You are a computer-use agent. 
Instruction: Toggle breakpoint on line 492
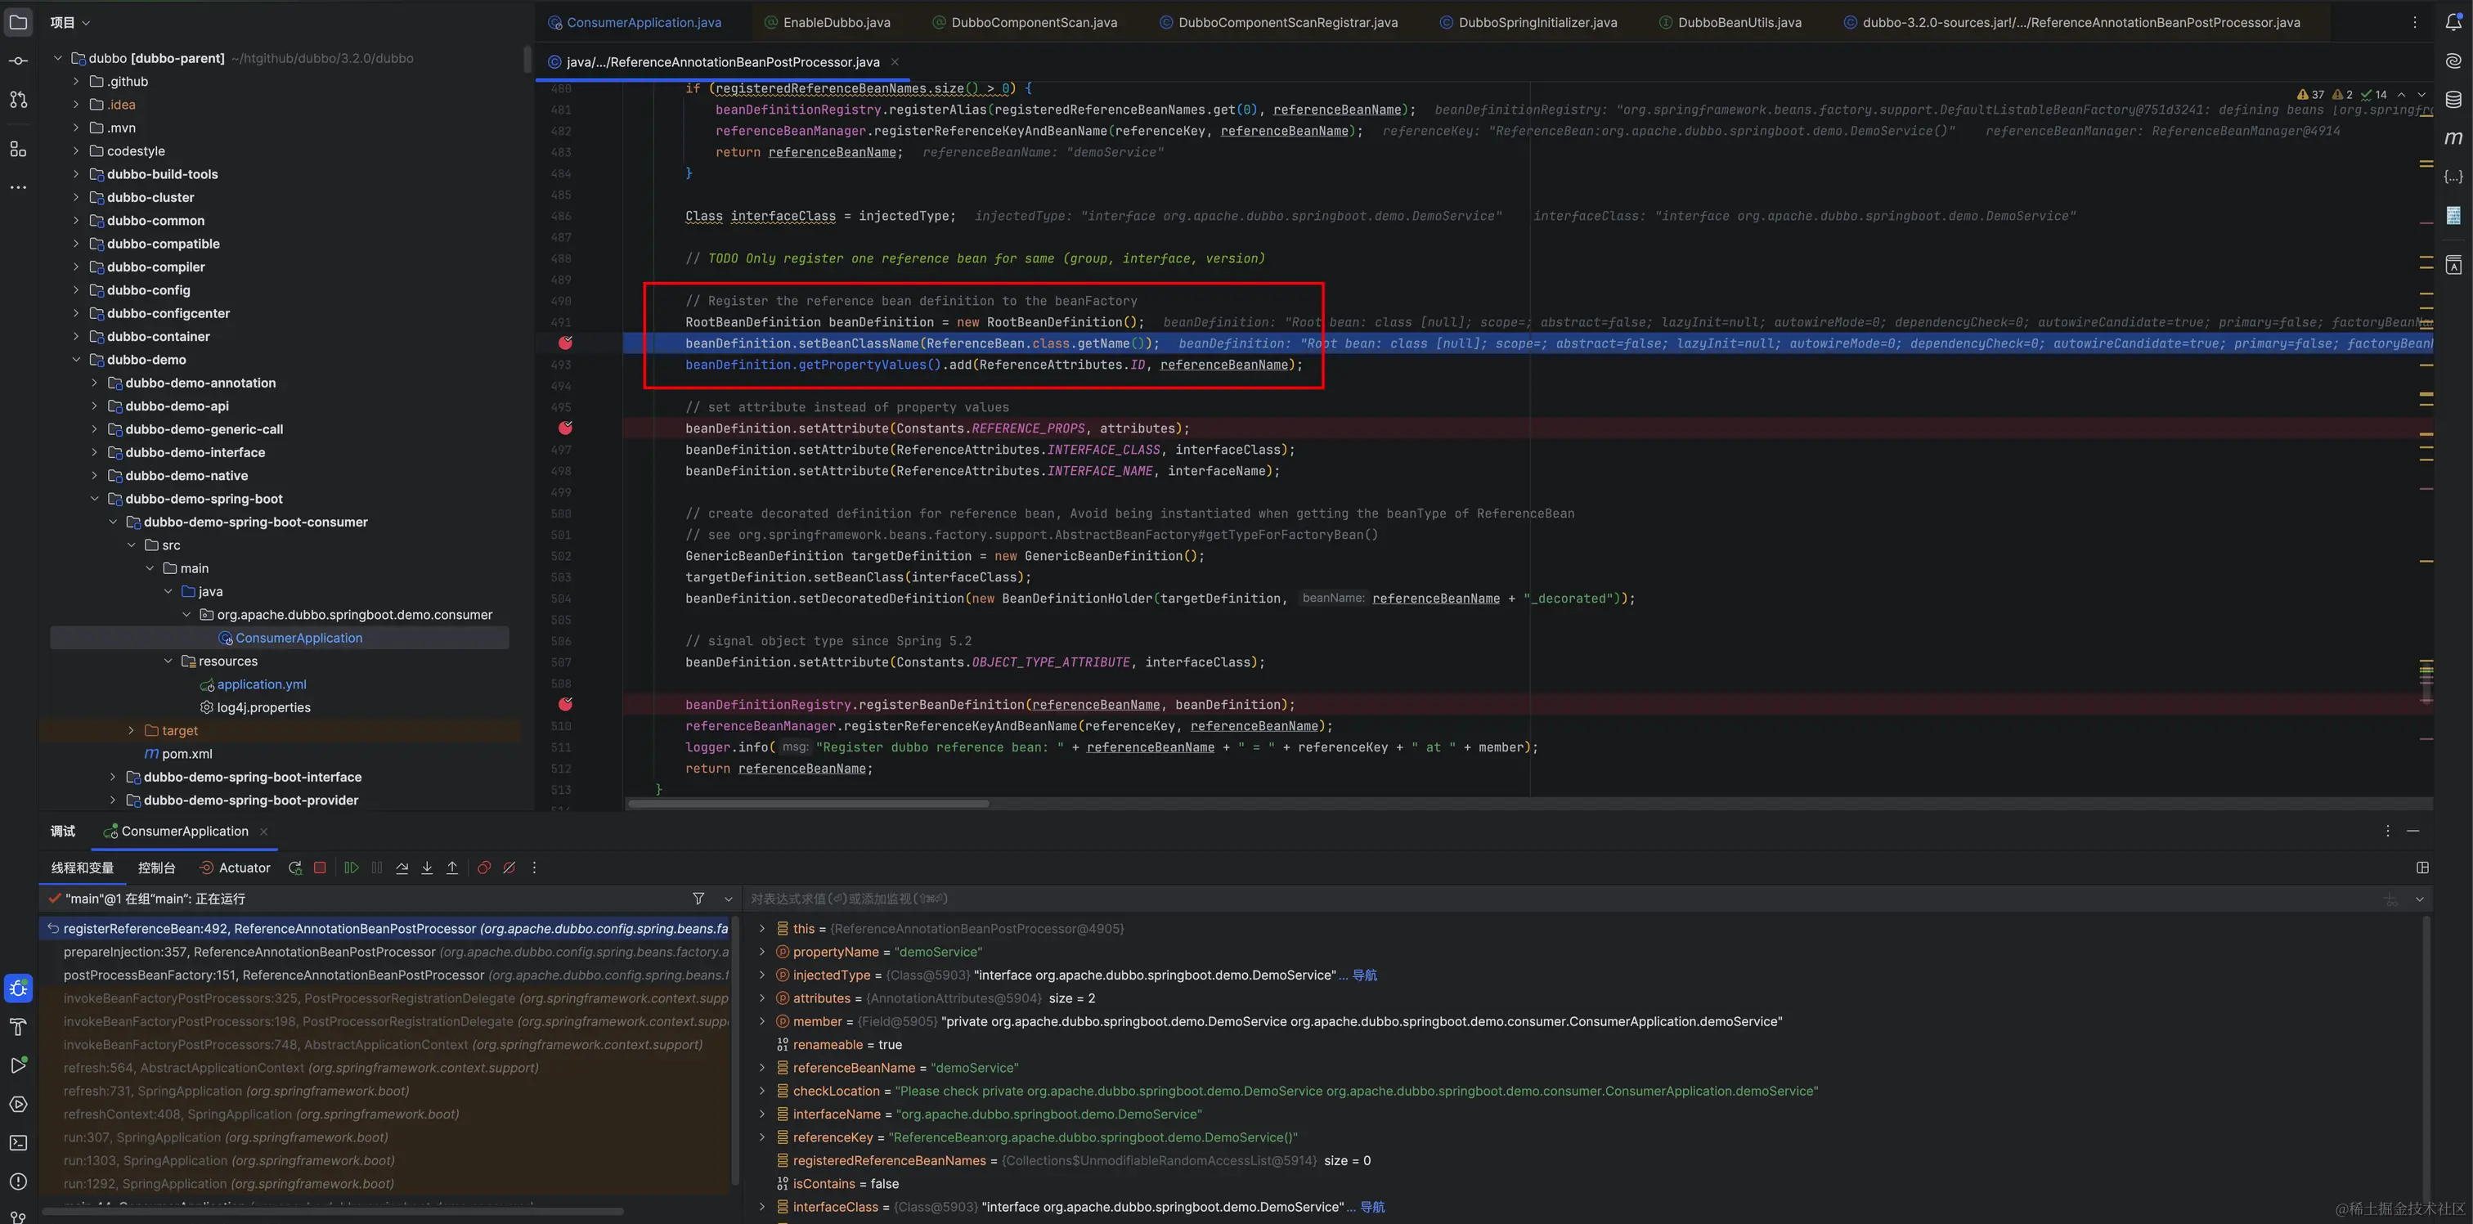565,343
